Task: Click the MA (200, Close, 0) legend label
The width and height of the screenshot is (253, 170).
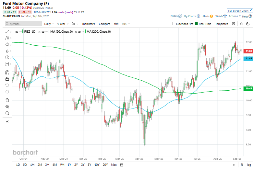Action: pyautogui.click(x=99, y=32)
